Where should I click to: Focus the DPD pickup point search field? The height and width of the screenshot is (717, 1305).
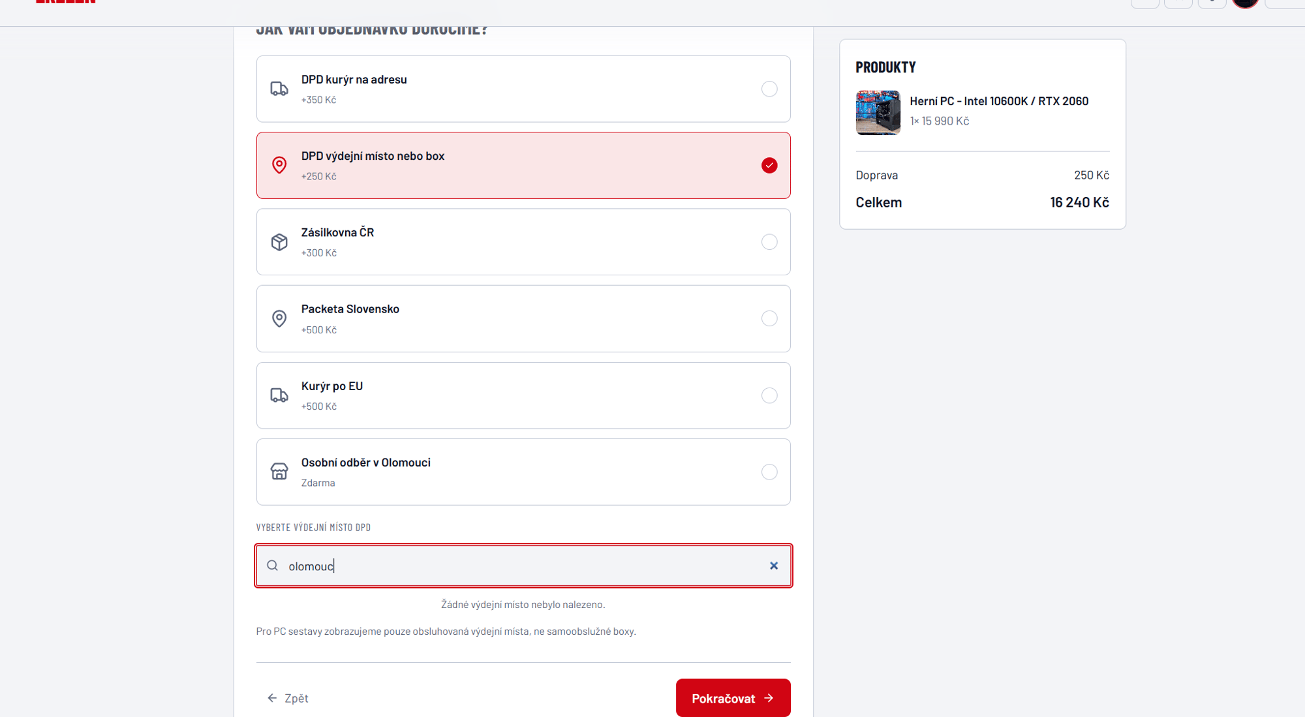click(x=523, y=566)
